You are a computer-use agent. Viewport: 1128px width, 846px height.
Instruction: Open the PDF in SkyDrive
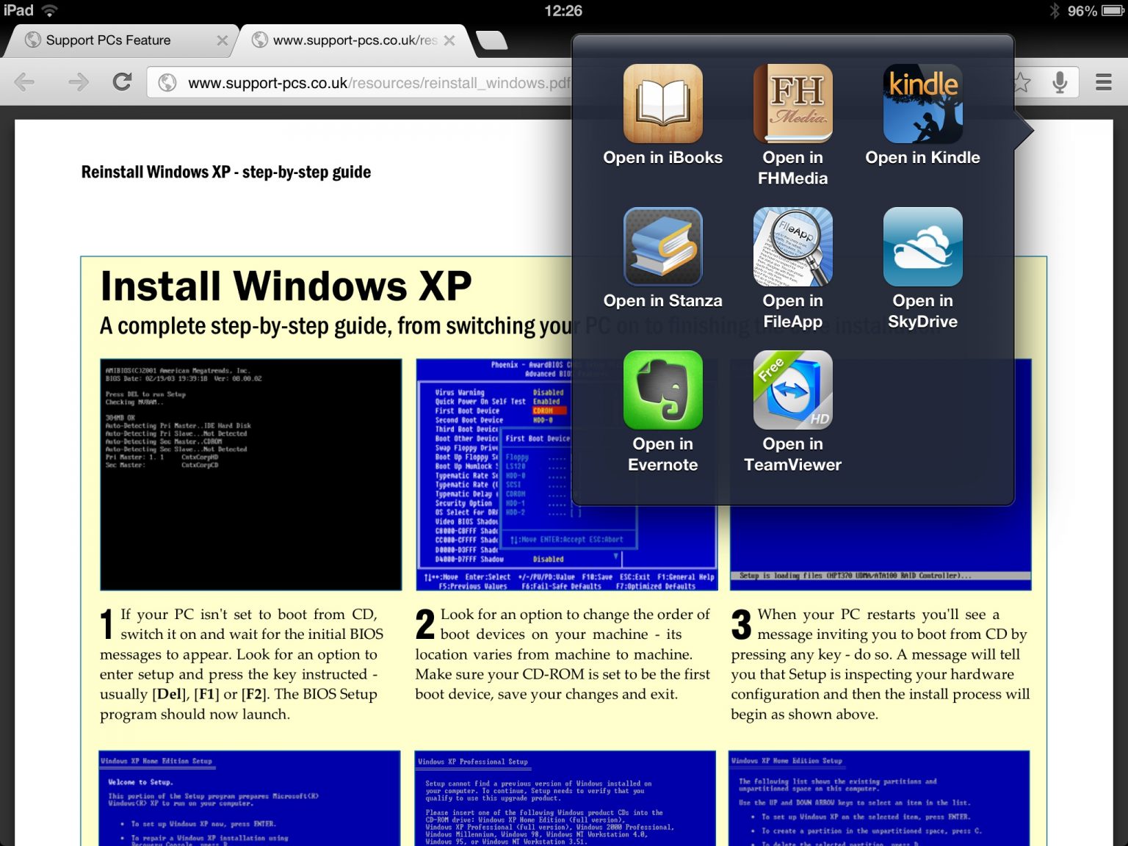pos(922,269)
